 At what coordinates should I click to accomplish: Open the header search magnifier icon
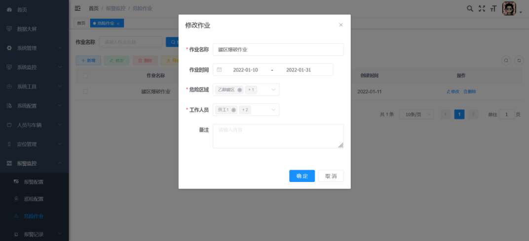(x=470, y=9)
